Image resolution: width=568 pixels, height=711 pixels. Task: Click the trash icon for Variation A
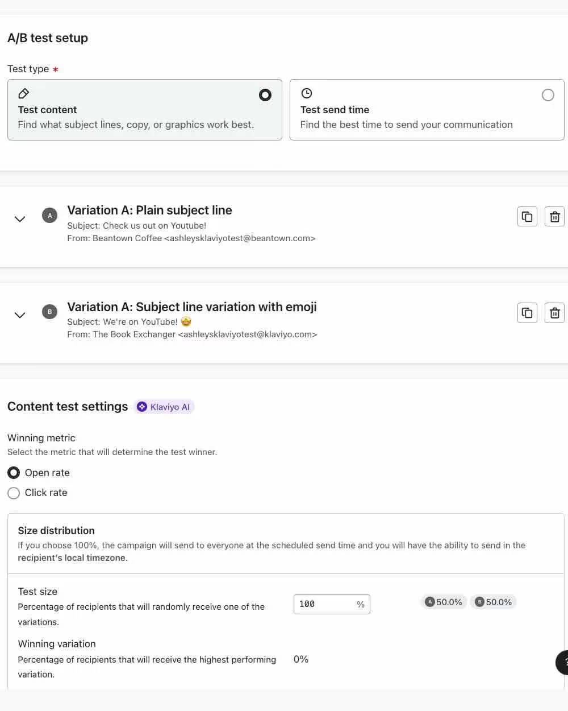pyautogui.click(x=554, y=216)
